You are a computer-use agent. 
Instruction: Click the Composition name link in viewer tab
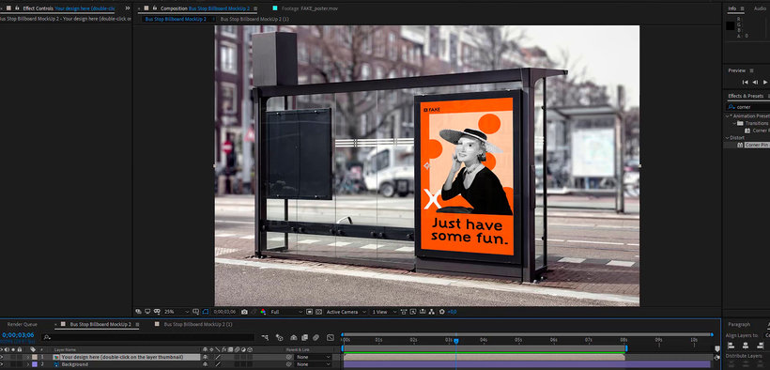[219, 8]
